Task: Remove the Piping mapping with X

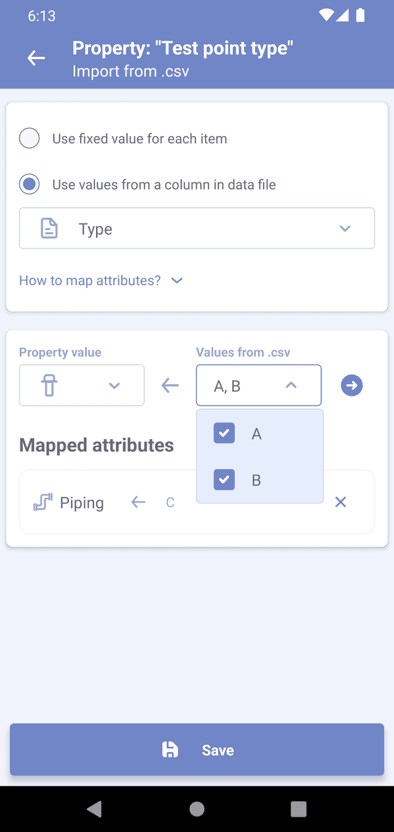Action: point(340,503)
